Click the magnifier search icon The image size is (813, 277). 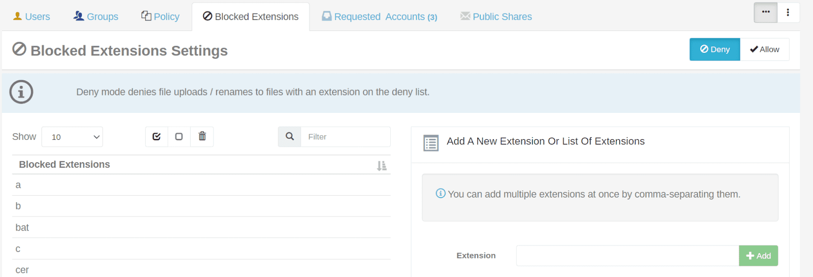click(x=290, y=137)
